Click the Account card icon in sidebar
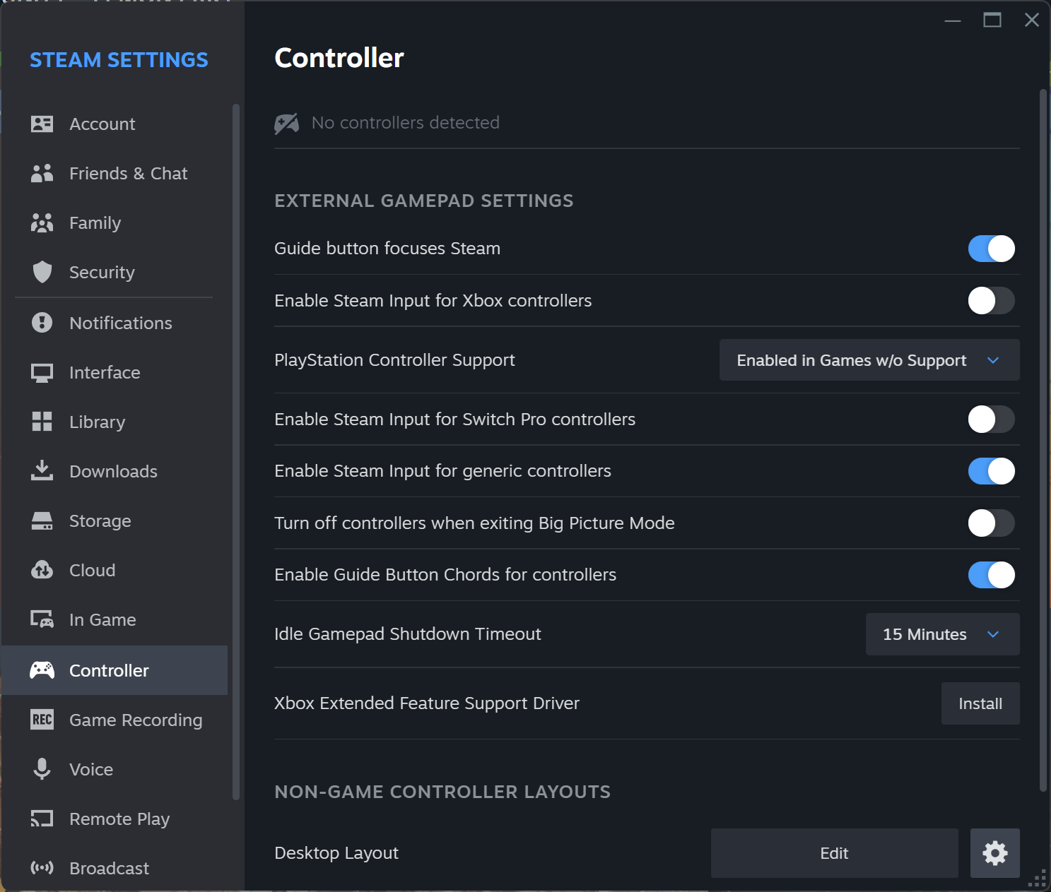This screenshot has height=892, width=1051. click(x=42, y=124)
